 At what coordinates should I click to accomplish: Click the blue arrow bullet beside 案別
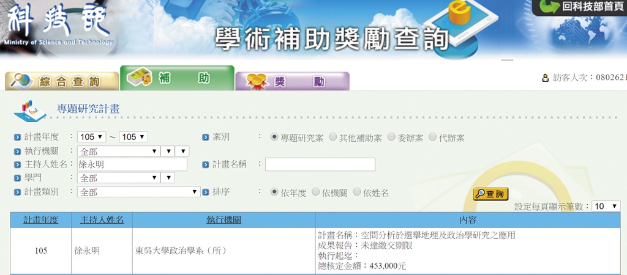(206, 137)
